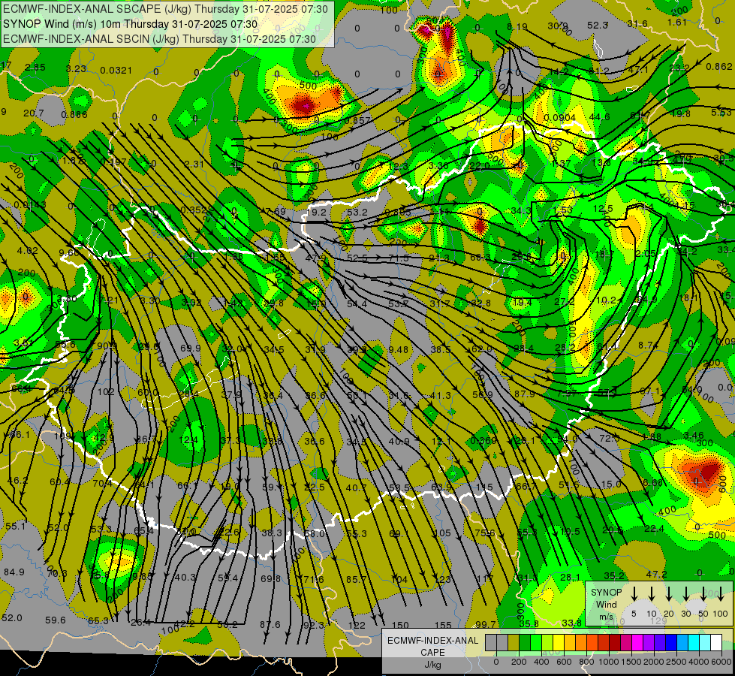Click the 20 m/s wind arrow in SYNOP legend
735x676 pixels.
pyautogui.click(x=668, y=594)
